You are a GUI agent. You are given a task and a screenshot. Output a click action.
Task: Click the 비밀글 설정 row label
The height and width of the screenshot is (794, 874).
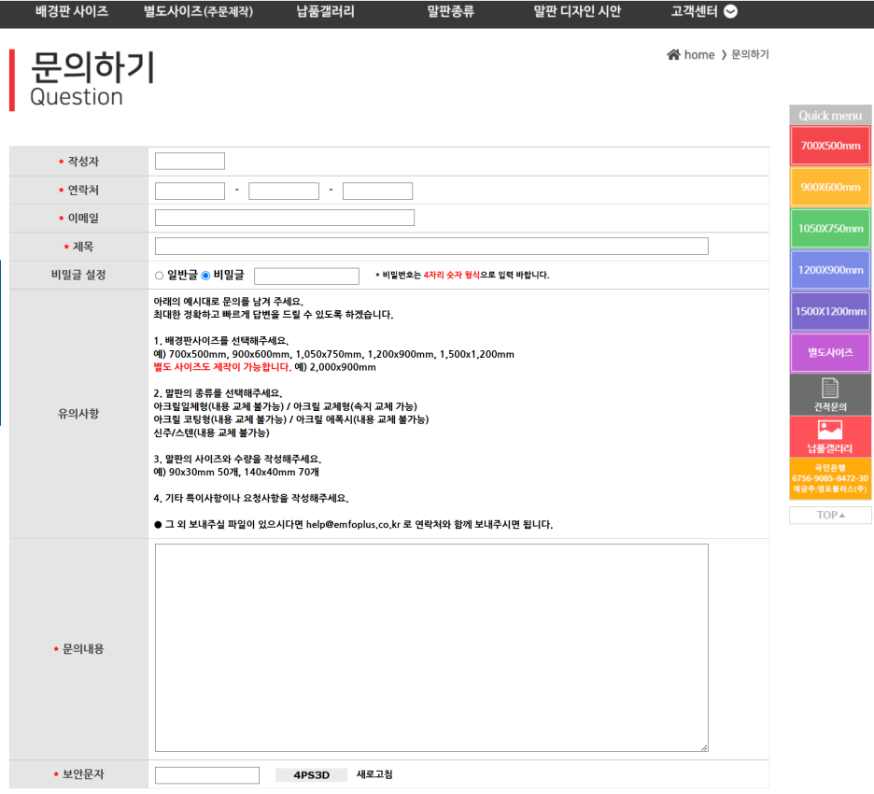pos(78,275)
